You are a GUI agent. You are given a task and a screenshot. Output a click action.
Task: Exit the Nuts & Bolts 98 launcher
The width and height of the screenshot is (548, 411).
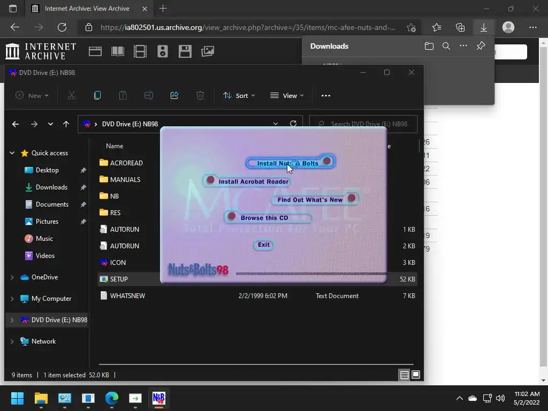pyautogui.click(x=263, y=245)
